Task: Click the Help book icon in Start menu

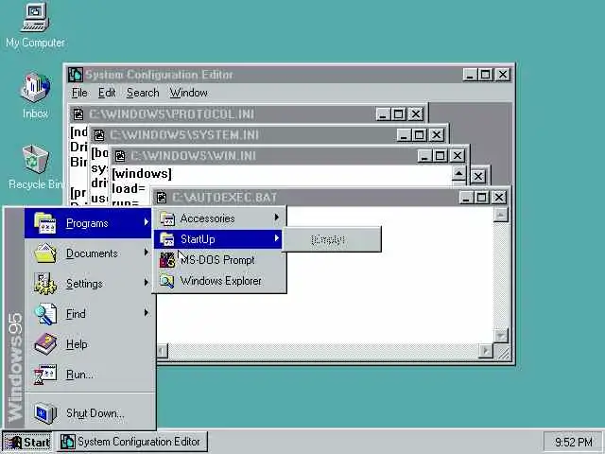Action: point(45,343)
